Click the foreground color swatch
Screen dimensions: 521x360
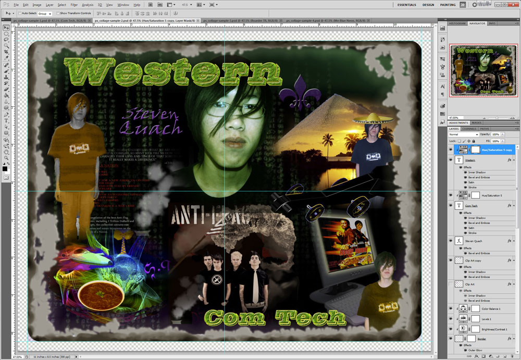tap(5, 168)
